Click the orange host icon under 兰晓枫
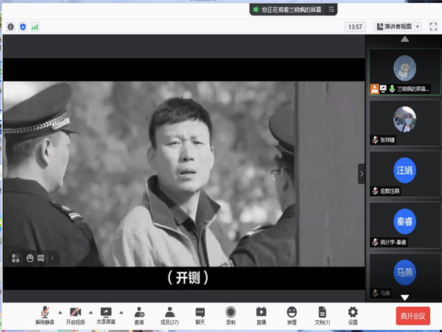442x332 pixels. [374, 89]
